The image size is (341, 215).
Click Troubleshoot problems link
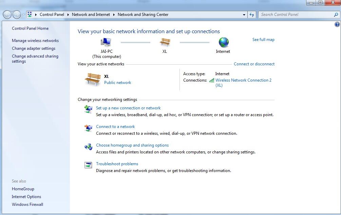click(x=117, y=164)
